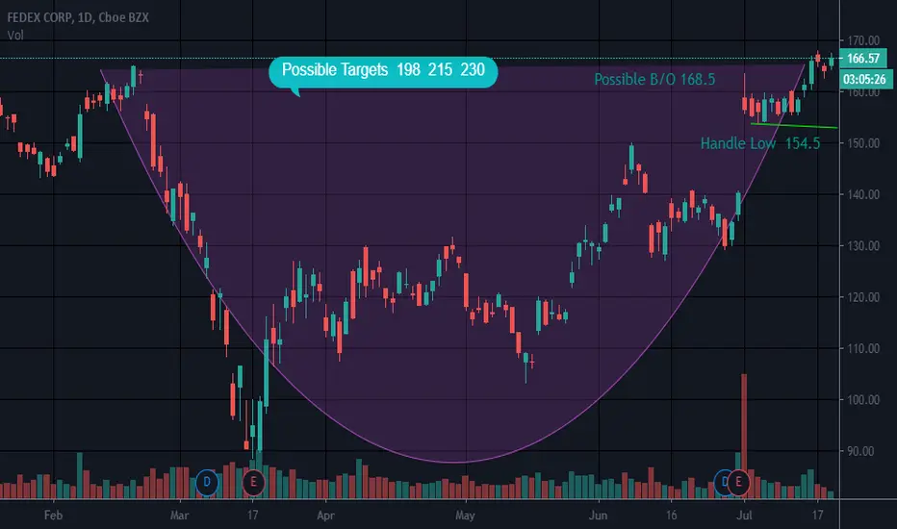Click the Apr label on the time axis
This screenshot has width=897, height=529.
pos(325,516)
